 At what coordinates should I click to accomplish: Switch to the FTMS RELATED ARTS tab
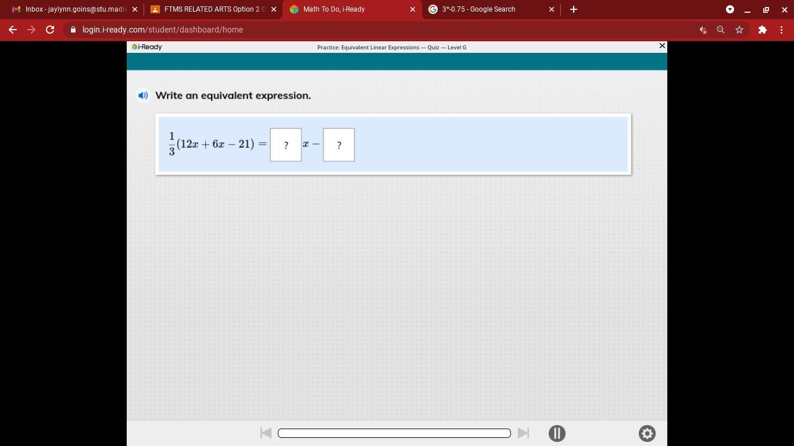point(208,9)
